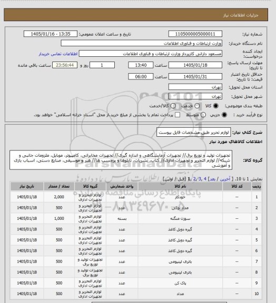
Task: Toggle the اسناد خزانه اسلامی payment checkbox
Action: click(178, 115)
